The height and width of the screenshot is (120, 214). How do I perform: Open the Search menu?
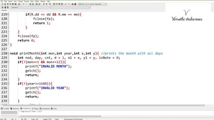click(10, 1)
